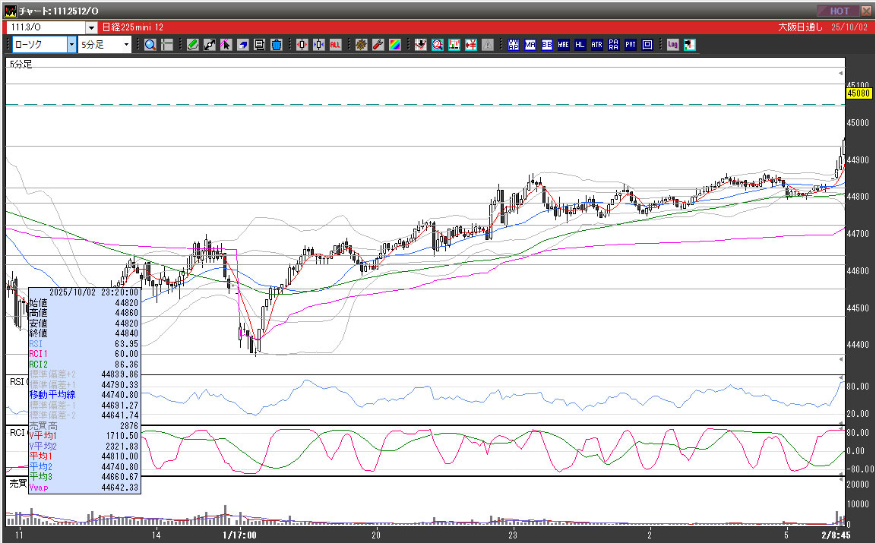The width and height of the screenshot is (876, 543).
Task: Click the 1/17:00 time axis marker
Action: coord(242,535)
